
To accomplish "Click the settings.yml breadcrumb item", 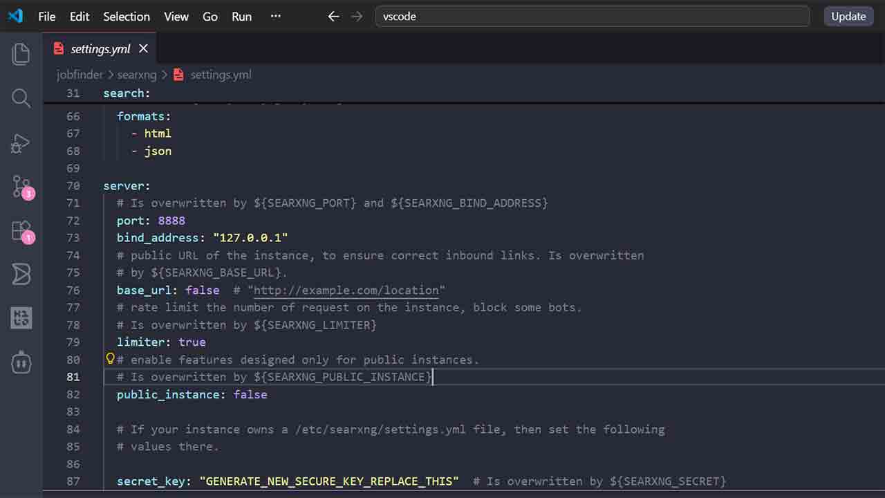I will [221, 75].
